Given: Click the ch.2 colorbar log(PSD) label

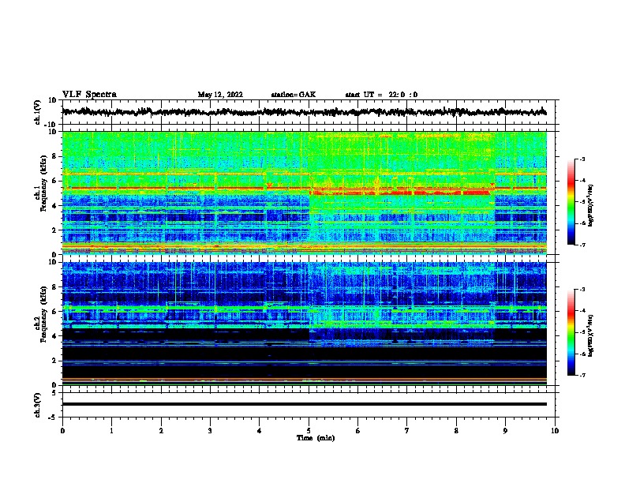Looking at the screenshot, I should pyautogui.click(x=590, y=335).
